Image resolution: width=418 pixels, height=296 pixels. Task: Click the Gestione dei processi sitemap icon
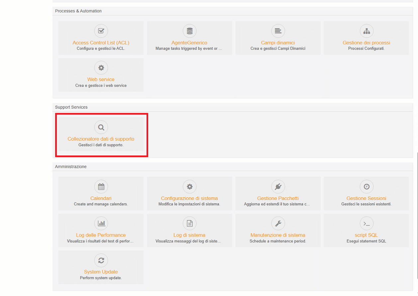click(x=366, y=31)
